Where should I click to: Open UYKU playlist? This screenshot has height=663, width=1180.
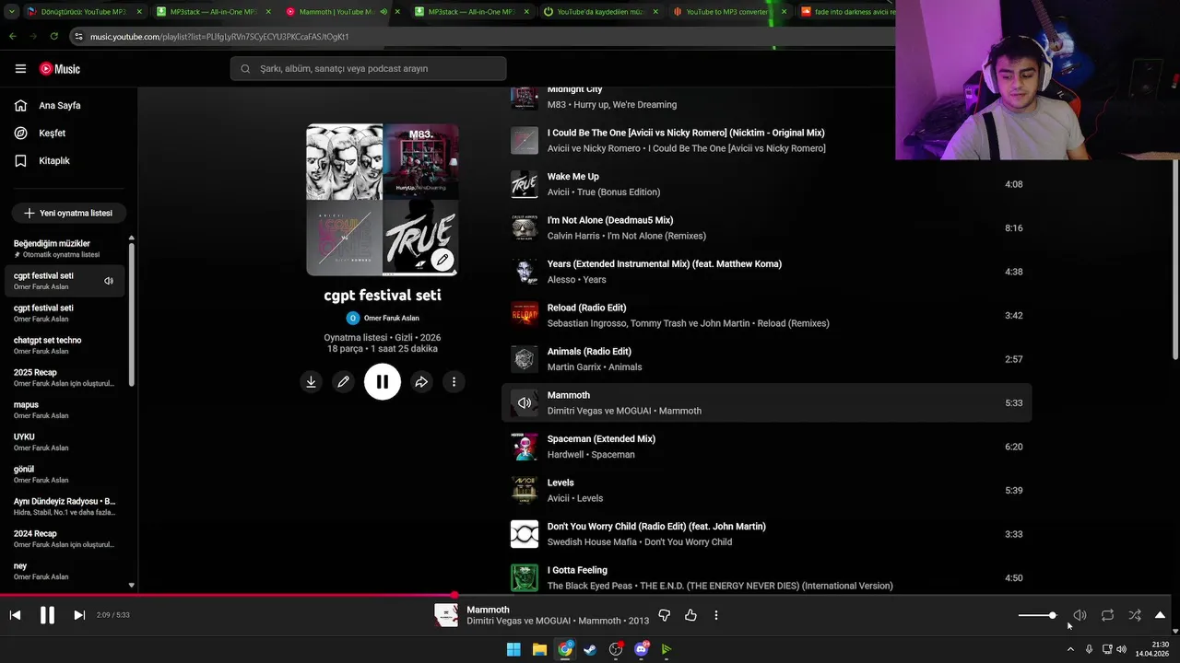(66, 442)
